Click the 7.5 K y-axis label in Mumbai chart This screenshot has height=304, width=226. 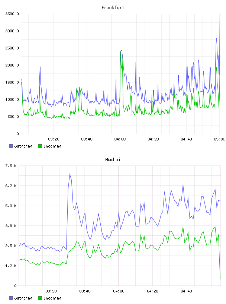(11, 166)
